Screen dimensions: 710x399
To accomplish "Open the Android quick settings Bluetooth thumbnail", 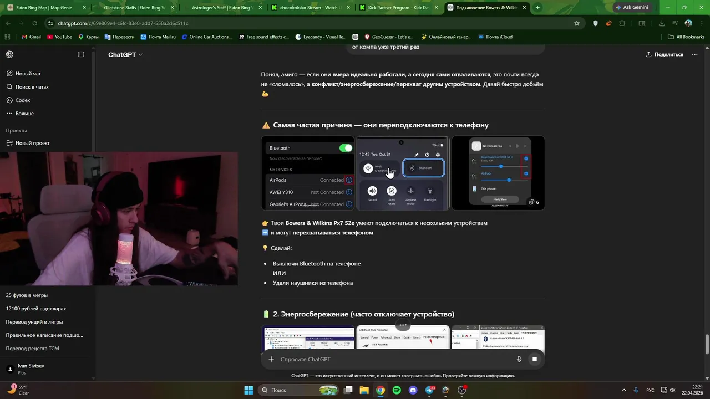I will [x=403, y=173].
